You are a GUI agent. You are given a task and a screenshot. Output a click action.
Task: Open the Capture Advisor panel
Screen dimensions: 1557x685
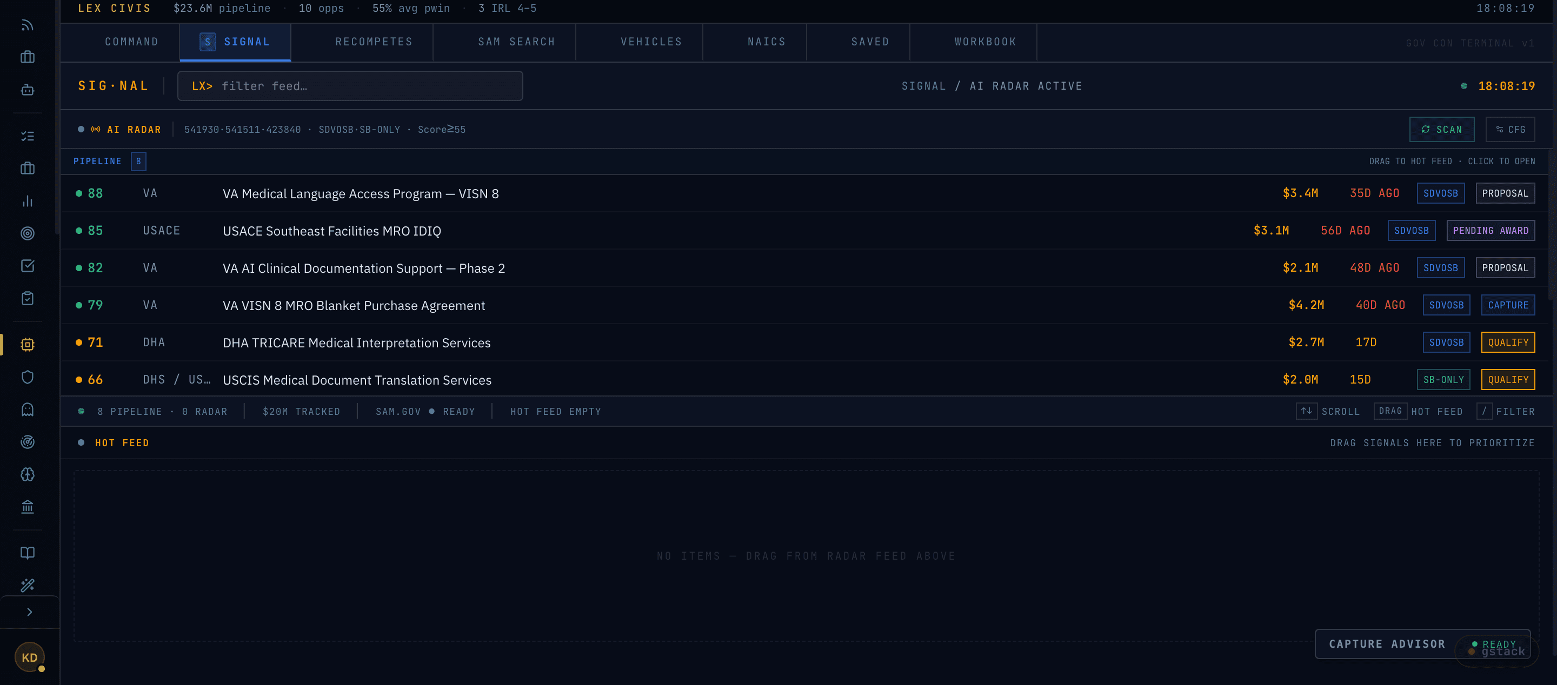point(1423,644)
